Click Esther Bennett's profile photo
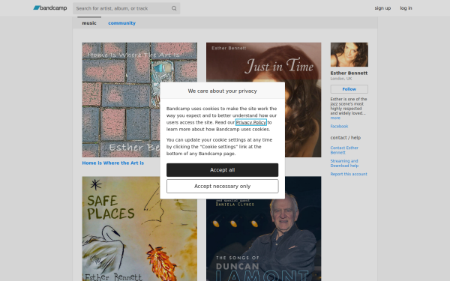Screen dimensions: 450x281 tap(349, 55)
